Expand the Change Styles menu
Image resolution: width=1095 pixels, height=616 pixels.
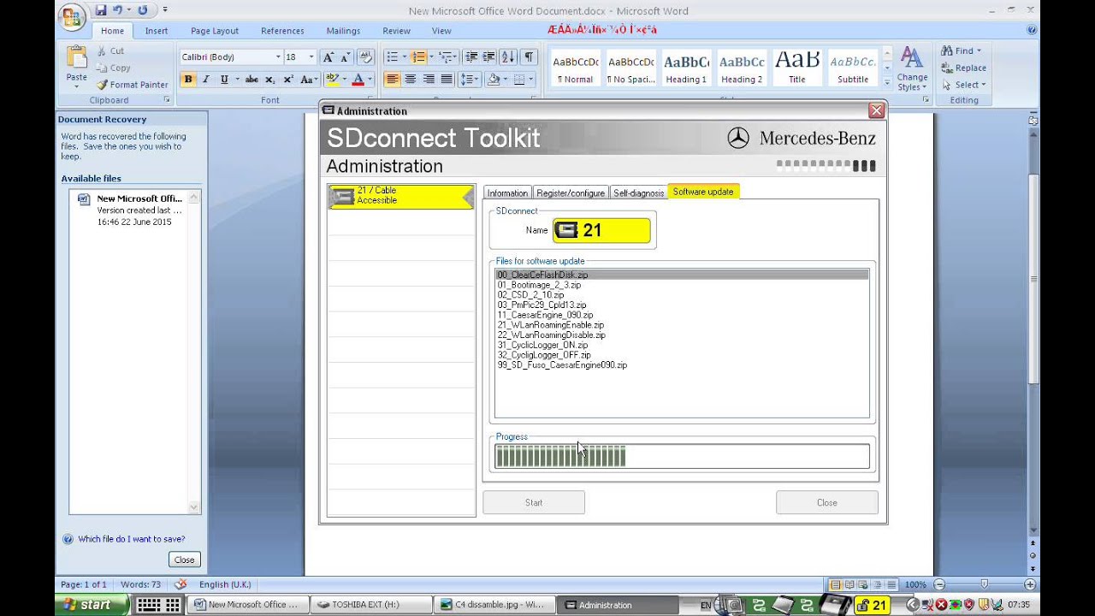pyautogui.click(x=912, y=68)
